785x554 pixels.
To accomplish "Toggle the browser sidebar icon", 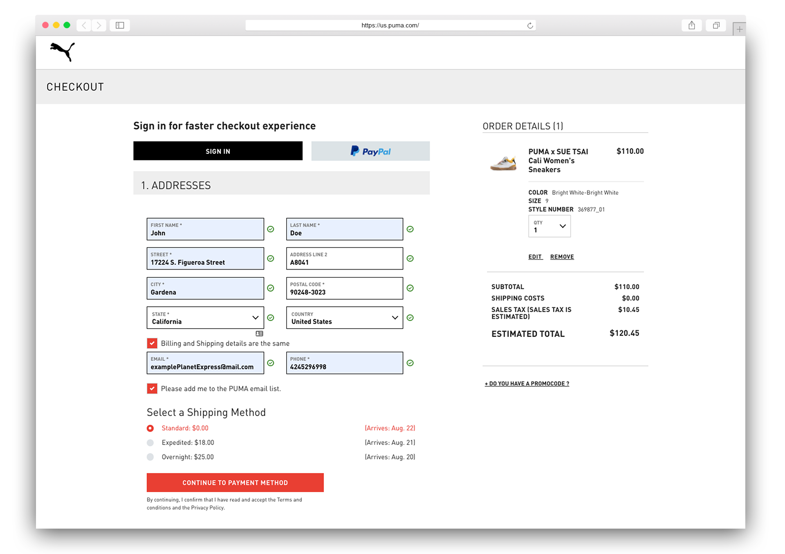I will (x=120, y=25).
